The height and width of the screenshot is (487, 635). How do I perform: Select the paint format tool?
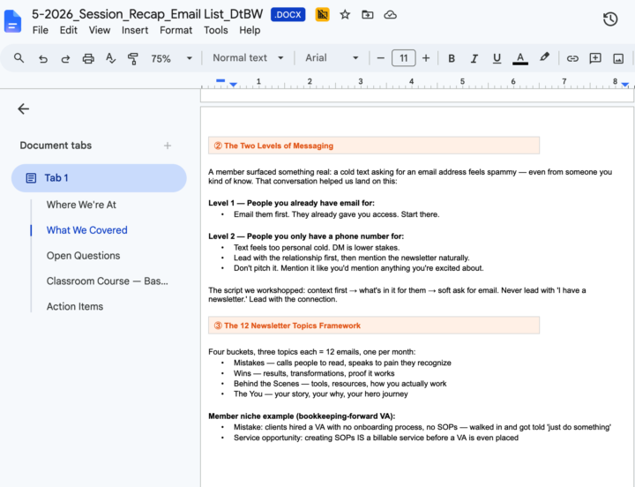coord(133,59)
